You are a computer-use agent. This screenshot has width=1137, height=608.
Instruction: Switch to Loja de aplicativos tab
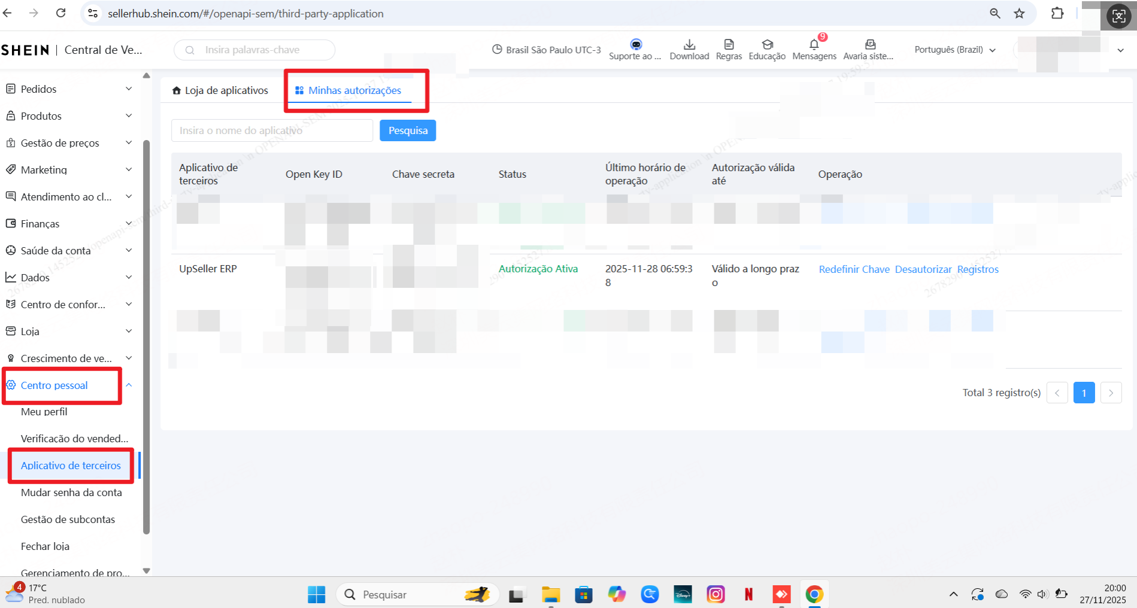click(220, 90)
